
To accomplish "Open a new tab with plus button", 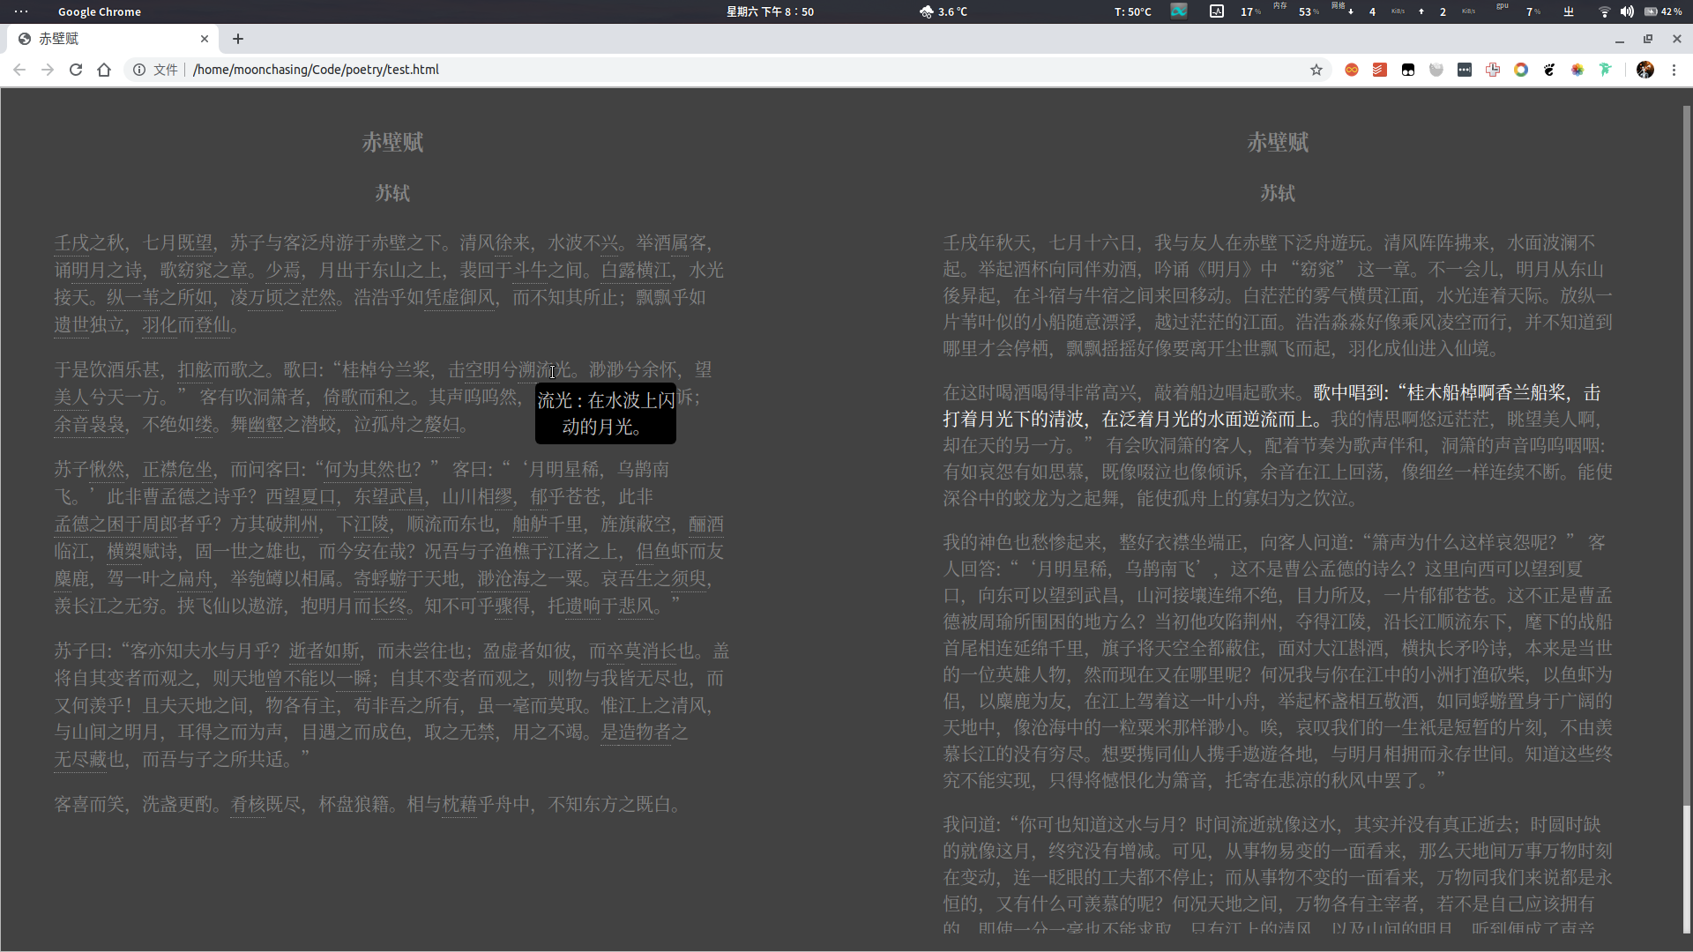I will (238, 39).
